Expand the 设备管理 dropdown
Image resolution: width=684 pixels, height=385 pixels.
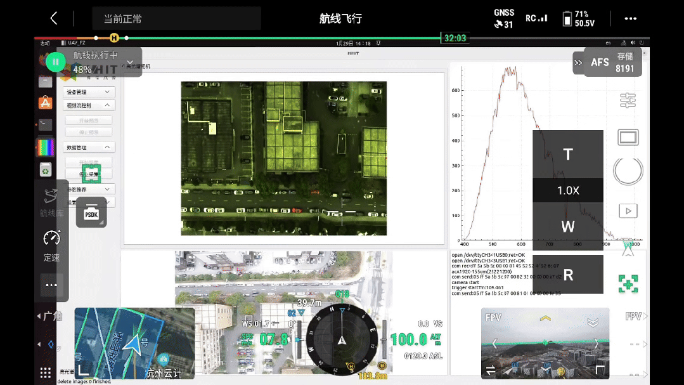[89, 92]
